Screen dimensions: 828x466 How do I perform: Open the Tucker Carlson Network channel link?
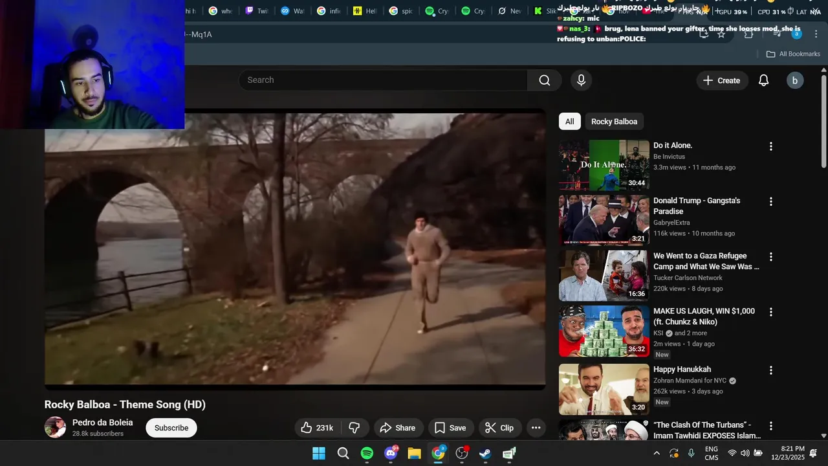688,278
